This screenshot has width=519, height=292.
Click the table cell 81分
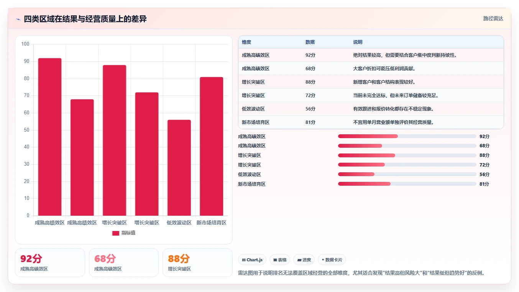coord(310,122)
